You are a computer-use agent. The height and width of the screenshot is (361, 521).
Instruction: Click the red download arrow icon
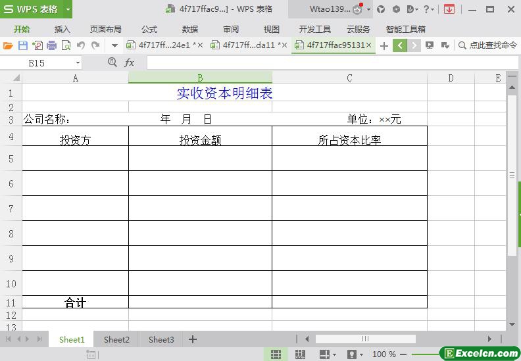coord(449,9)
